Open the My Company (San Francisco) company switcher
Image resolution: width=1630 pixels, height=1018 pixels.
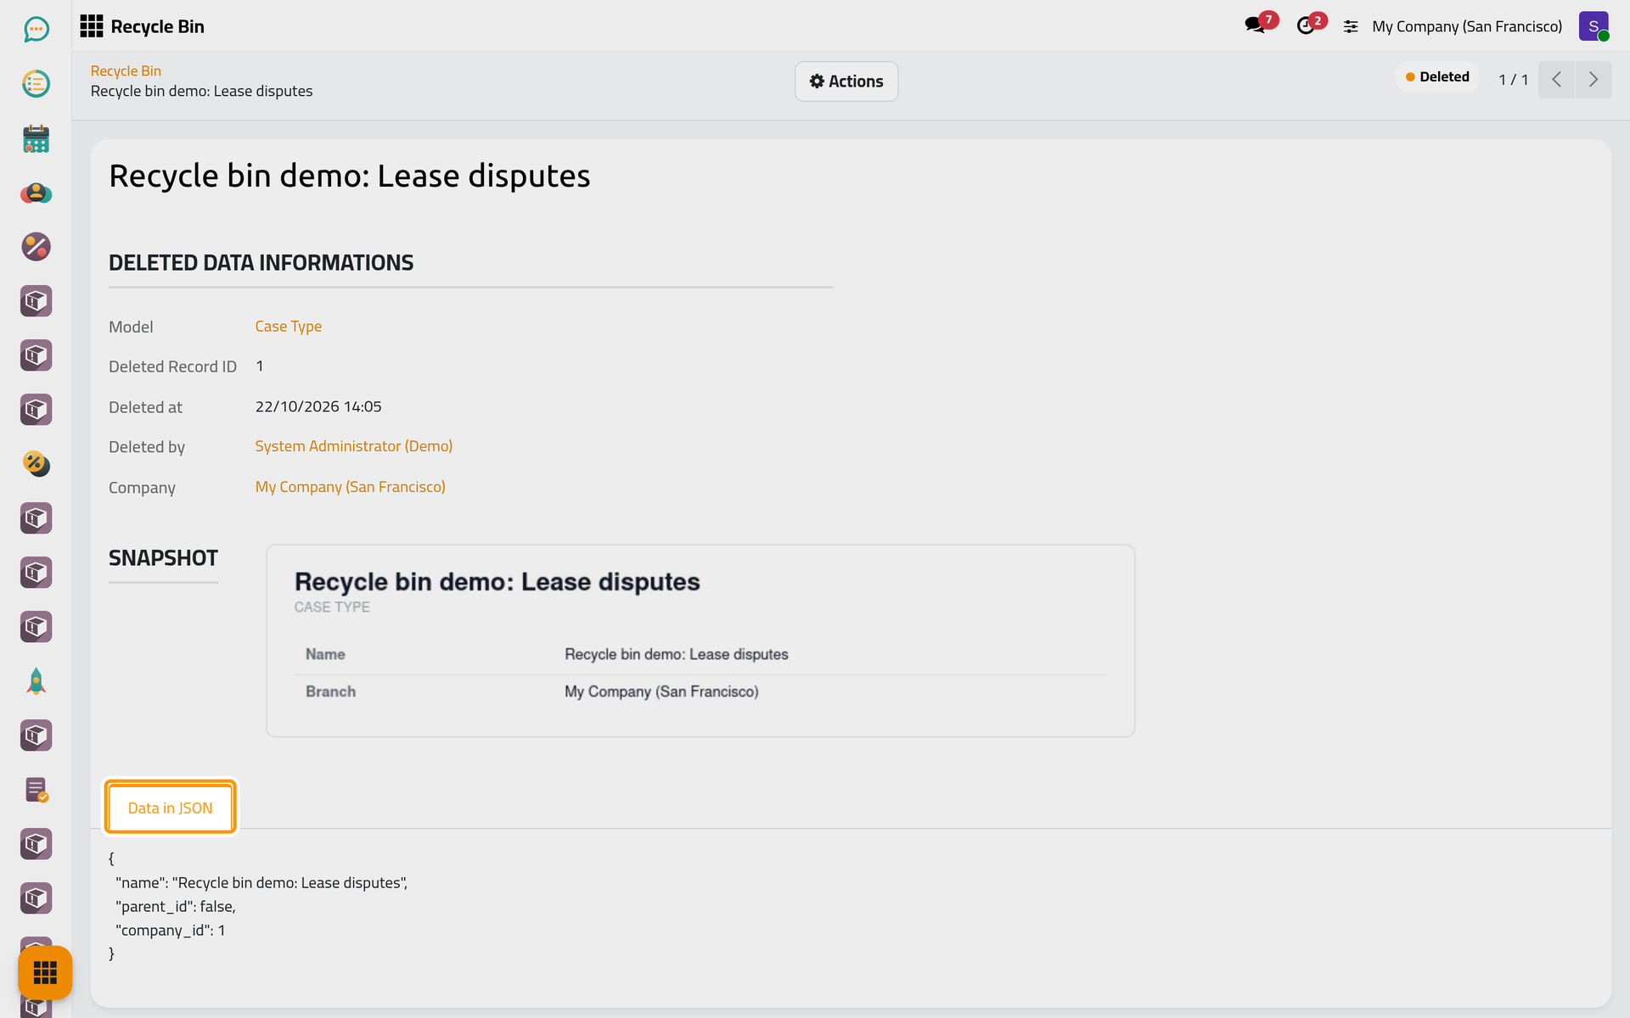1467,26
